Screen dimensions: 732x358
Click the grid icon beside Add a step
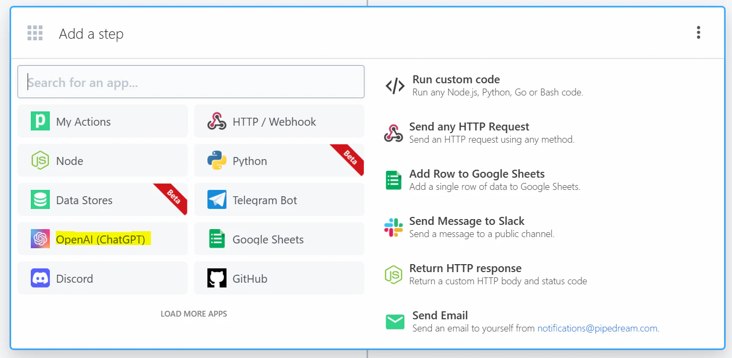(35, 33)
